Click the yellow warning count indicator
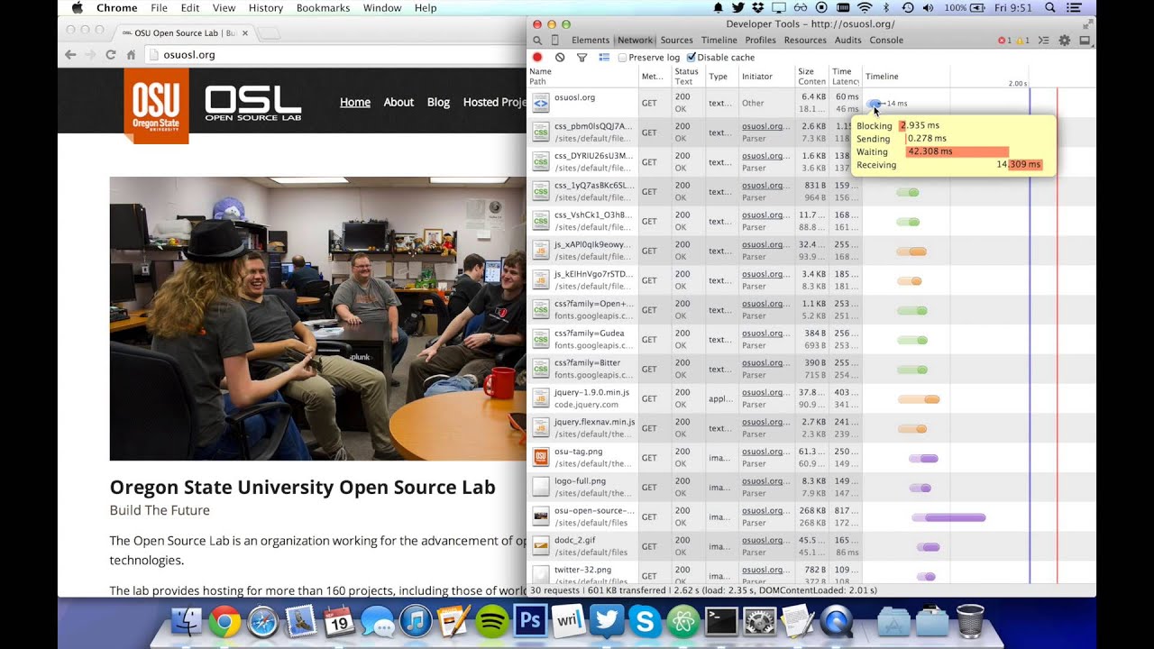 click(1022, 41)
